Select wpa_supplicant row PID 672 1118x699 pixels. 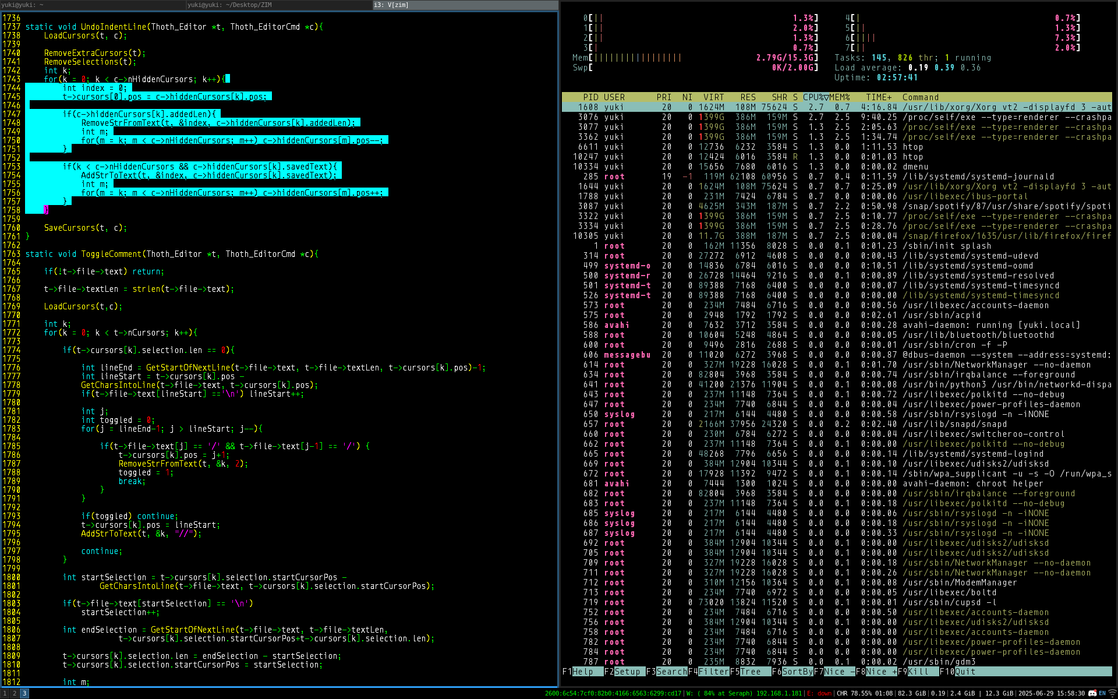coord(837,474)
